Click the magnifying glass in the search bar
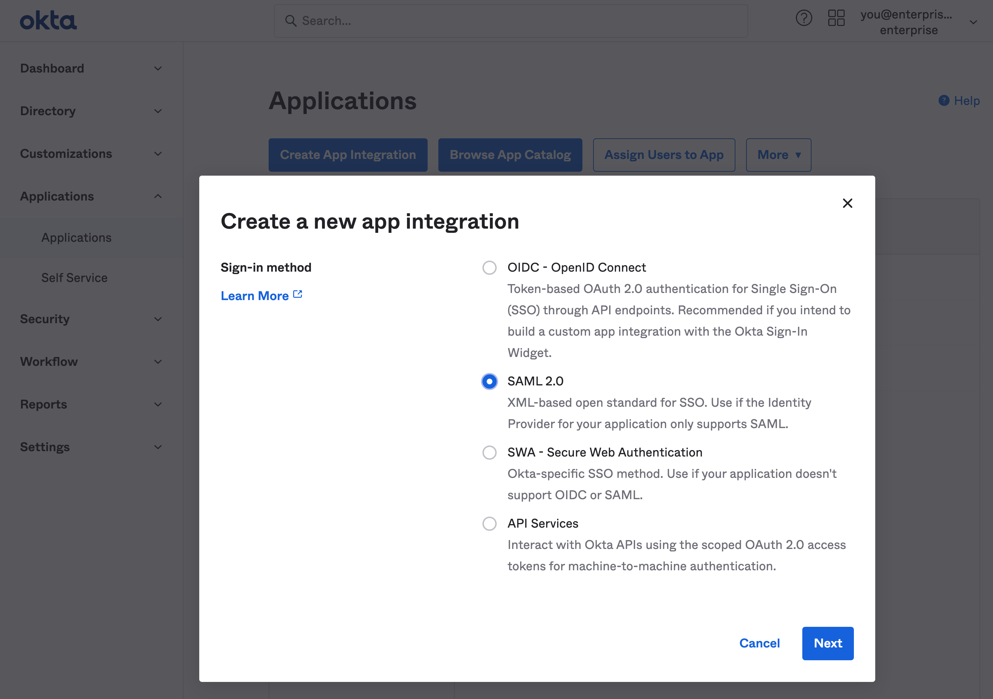 click(x=291, y=20)
